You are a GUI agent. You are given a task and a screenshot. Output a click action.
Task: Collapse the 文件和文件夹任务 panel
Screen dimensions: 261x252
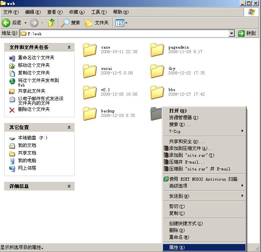click(69, 47)
